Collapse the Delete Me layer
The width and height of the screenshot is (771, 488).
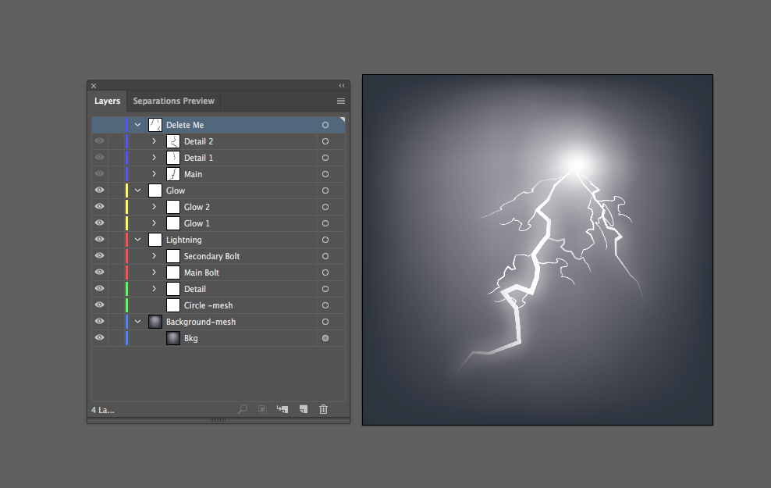point(137,125)
